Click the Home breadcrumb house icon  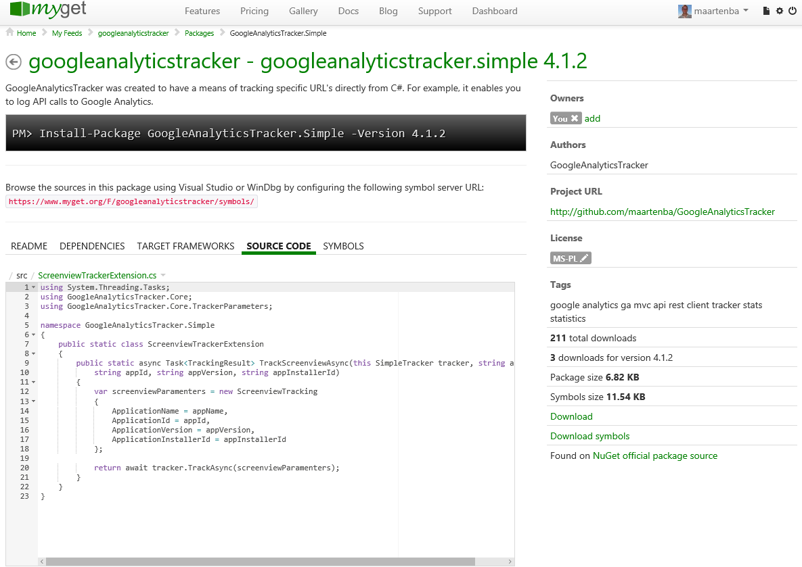9,32
